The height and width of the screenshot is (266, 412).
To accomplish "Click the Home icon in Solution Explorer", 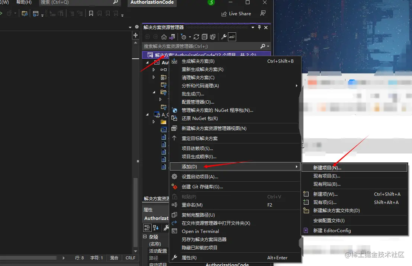I will point(164,37).
